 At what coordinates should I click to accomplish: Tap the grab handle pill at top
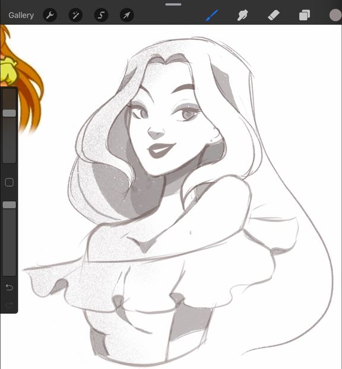coord(173,4)
